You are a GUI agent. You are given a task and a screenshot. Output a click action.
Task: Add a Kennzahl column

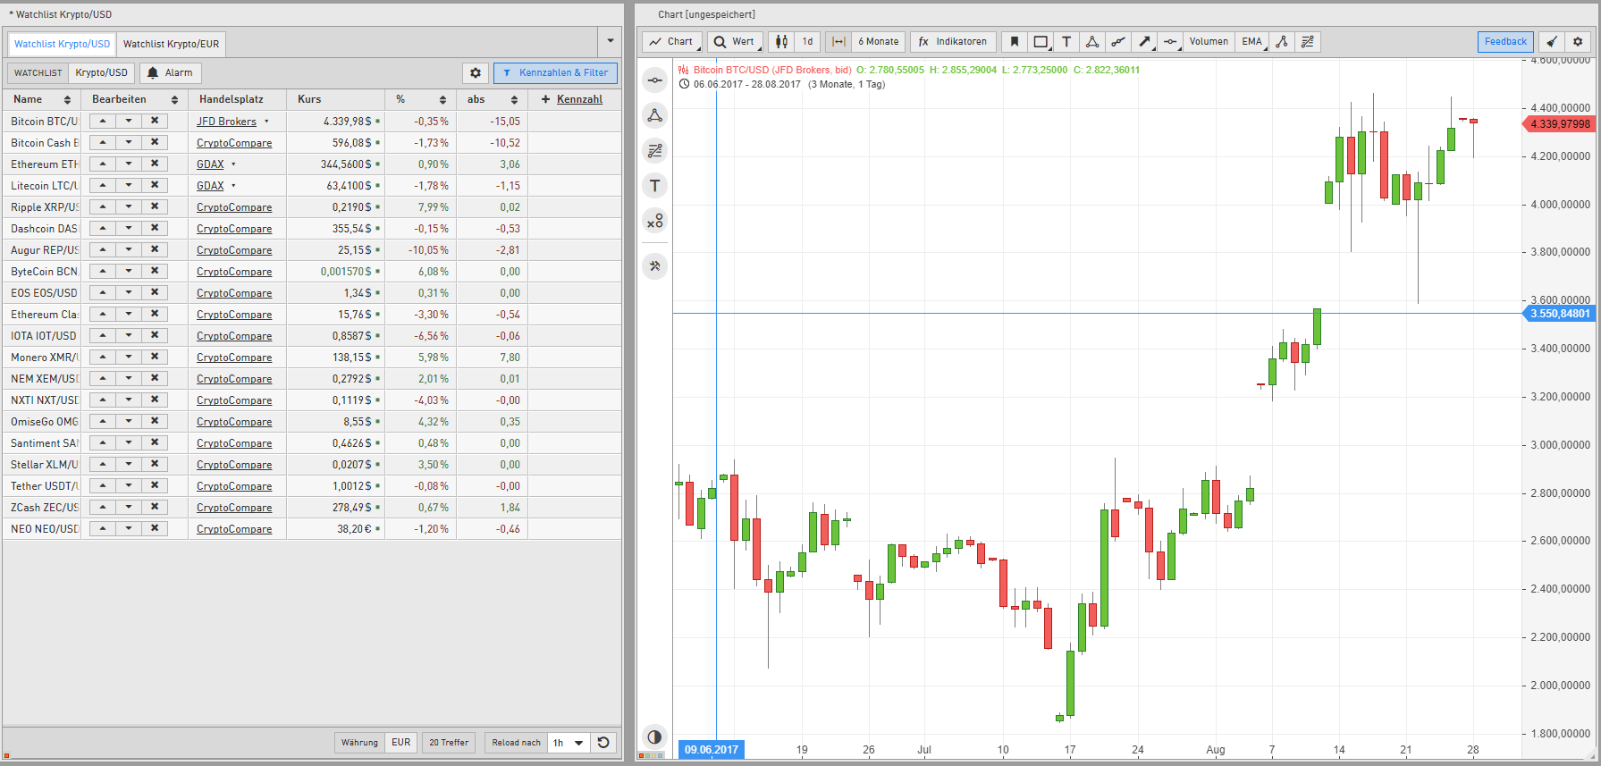click(x=572, y=99)
